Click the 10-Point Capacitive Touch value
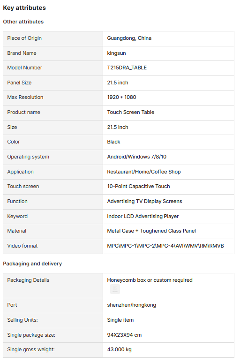This screenshot has height=362, width=240. click(138, 186)
